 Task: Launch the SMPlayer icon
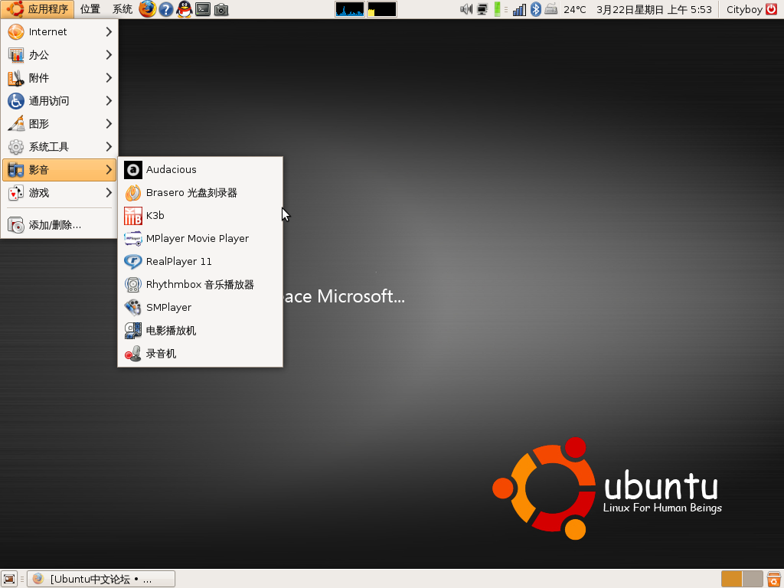(x=133, y=308)
